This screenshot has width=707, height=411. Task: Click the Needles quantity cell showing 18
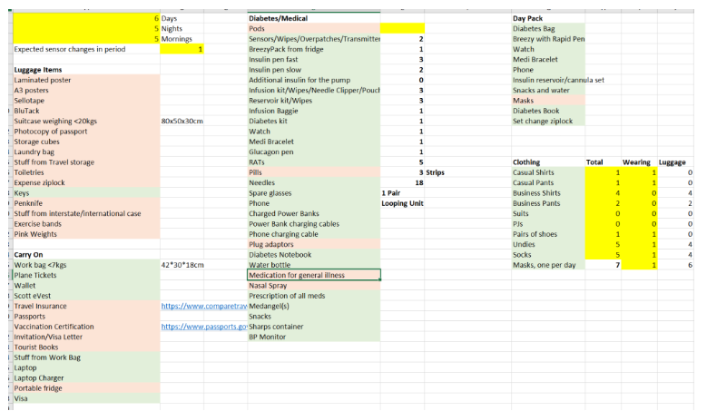point(417,182)
